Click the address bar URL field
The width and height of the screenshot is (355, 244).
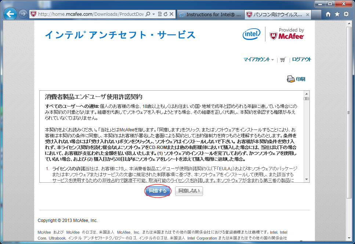[x=91, y=14]
